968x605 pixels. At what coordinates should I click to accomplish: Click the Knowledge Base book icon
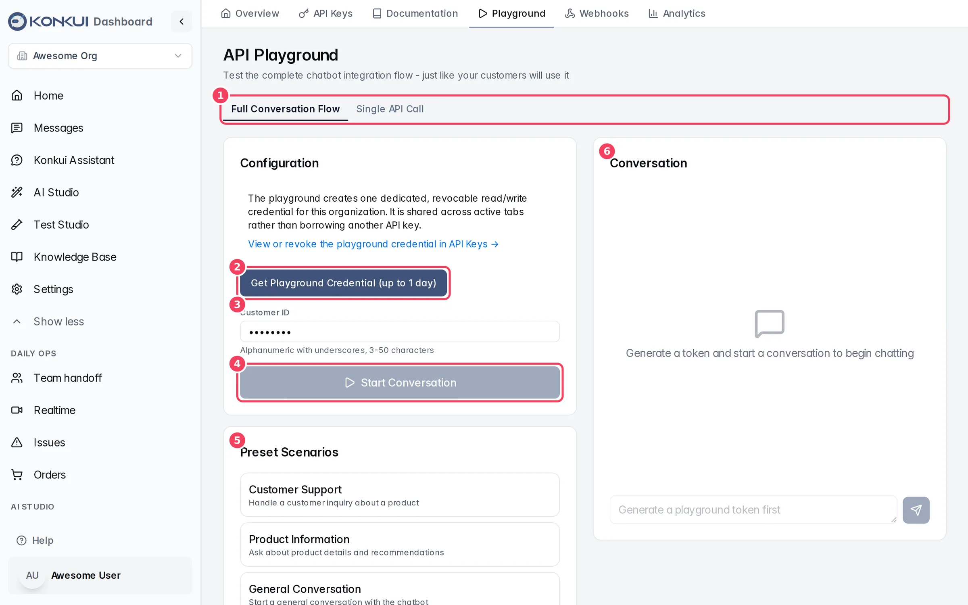pyautogui.click(x=17, y=257)
